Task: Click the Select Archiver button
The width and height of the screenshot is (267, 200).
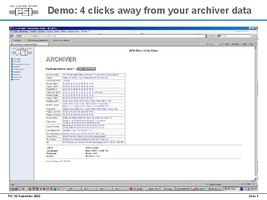Action: pyautogui.click(x=87, y=69)
